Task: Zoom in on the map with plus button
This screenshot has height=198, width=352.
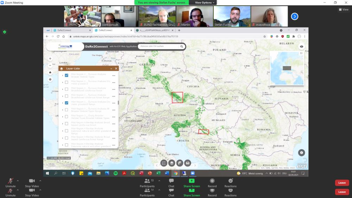Action: (50, 58)
